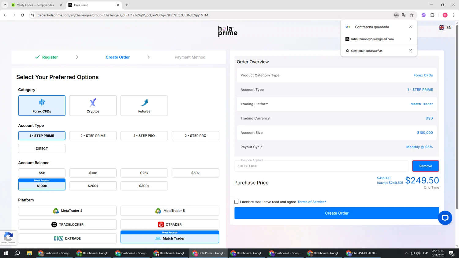Choose 1 - STEP PRO account type
Viewport: 459px width, 258px height.
[x=144, y=136]
